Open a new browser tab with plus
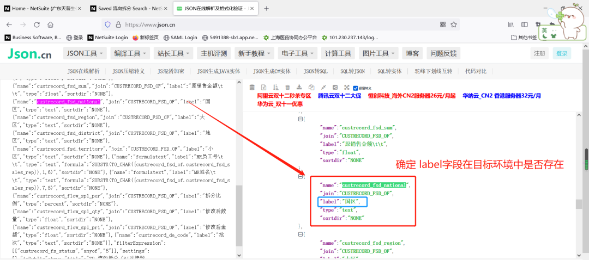The height and width of the screenshot is (260, 589). (266, 9)
